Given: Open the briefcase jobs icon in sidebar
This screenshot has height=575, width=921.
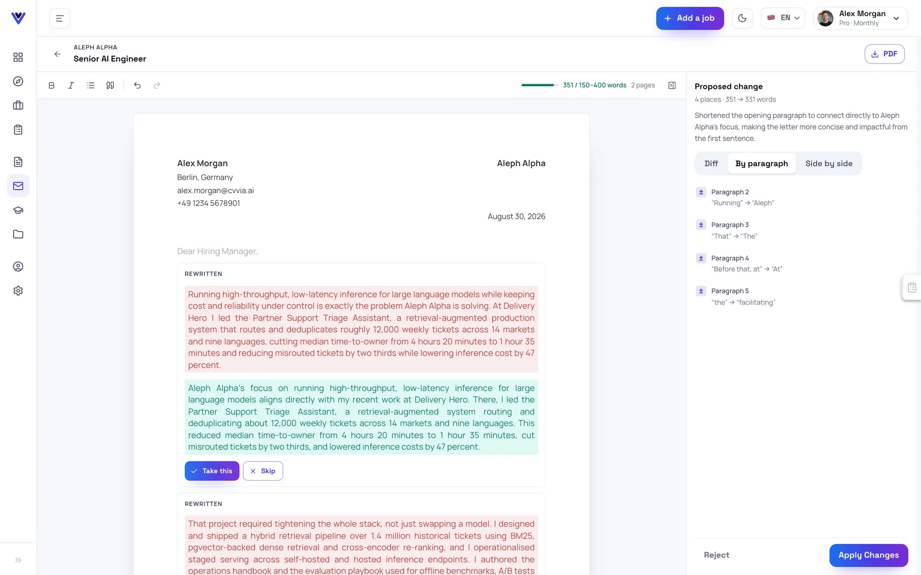Looking at the screenshot, I should tap(18, 105).
